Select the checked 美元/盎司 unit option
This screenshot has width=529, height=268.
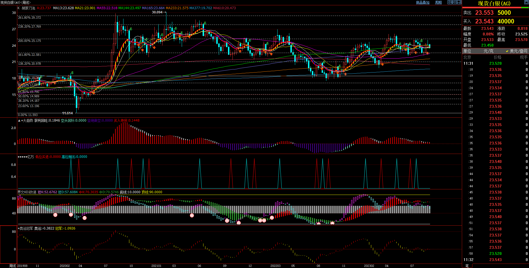pyautogui.click(x=516, y=51)
